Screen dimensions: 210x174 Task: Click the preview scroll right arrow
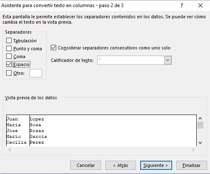[x=193, y=149]
